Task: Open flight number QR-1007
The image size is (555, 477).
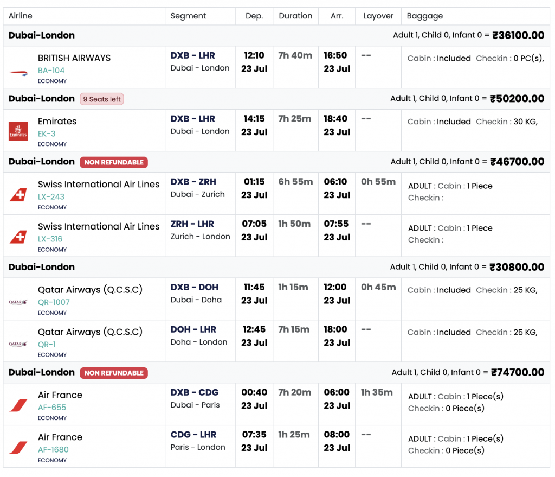Action: [54, 302]
